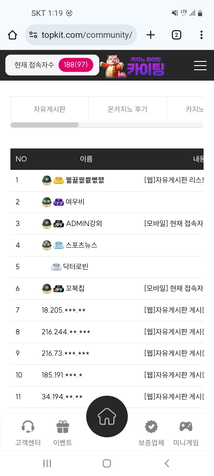Tap the browser home icon
The image size is (214, 476).
click(x=12, y=35)
